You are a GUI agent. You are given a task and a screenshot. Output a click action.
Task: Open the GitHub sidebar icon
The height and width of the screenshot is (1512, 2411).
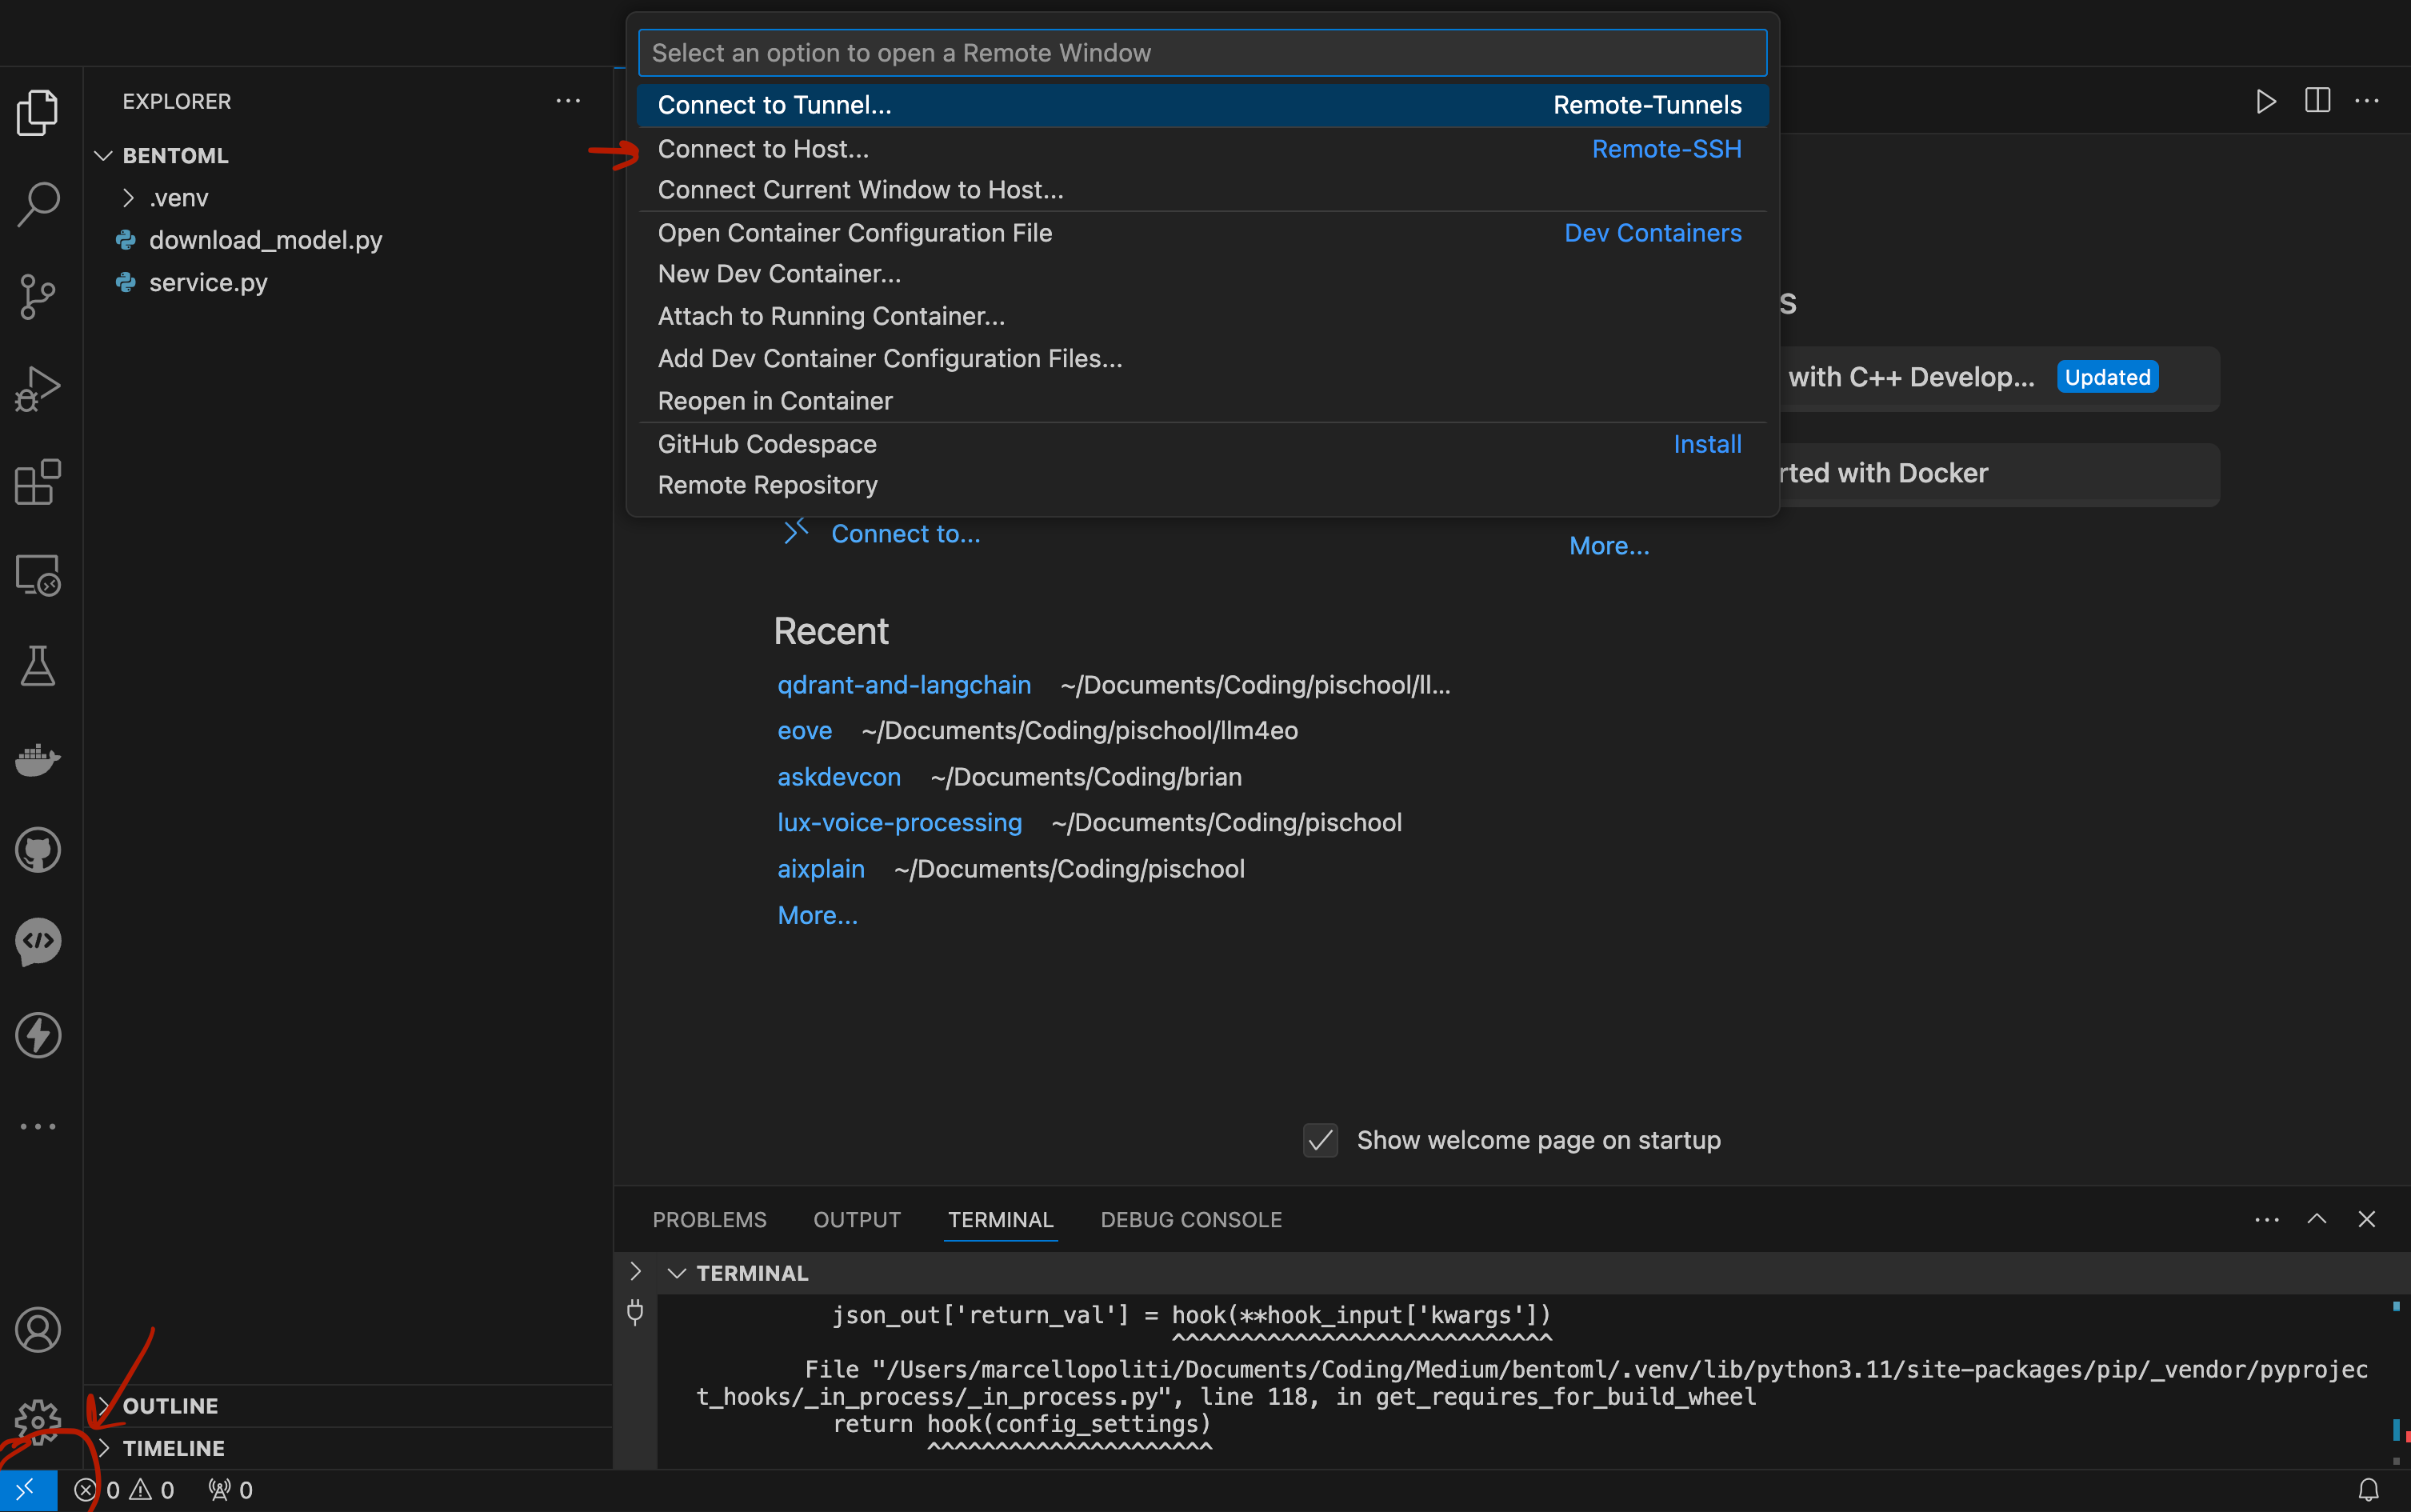[x=38, y=850]
